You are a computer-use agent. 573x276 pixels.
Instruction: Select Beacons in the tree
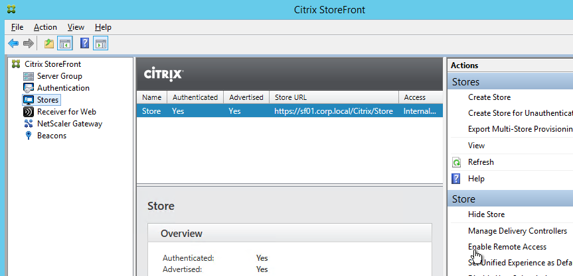click(x=52, y=136)
